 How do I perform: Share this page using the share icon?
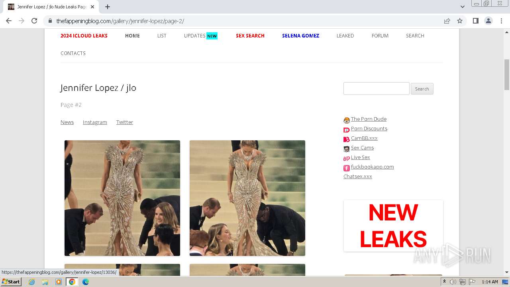click(x=447, y=21)
